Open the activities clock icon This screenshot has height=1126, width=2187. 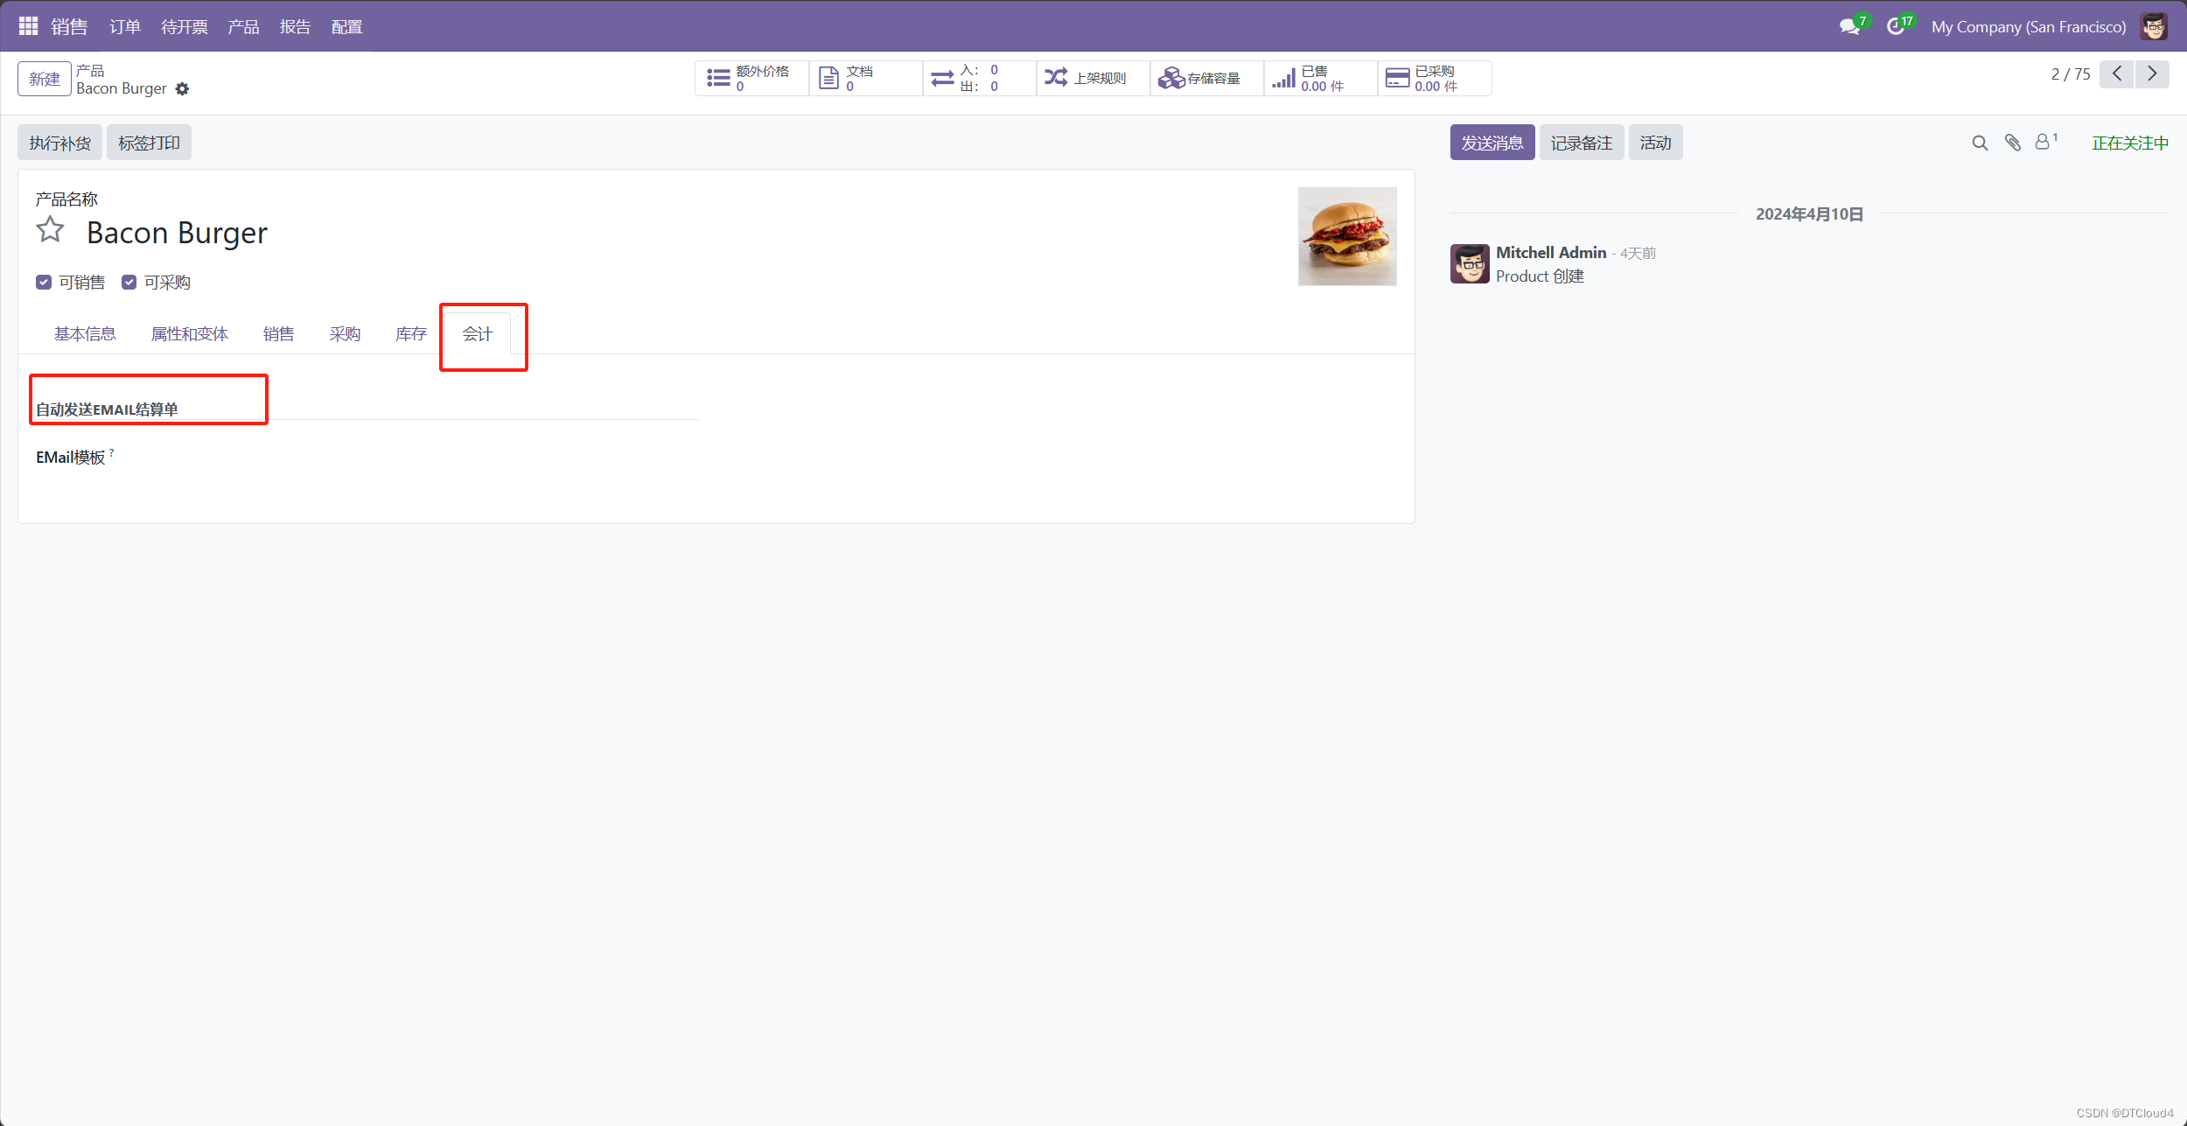[x=1895, y=27]
